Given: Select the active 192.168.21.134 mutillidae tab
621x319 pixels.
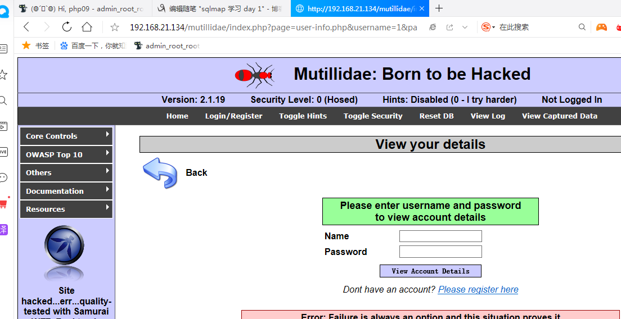Looking at the screenshot, I should tap(359, 8).
